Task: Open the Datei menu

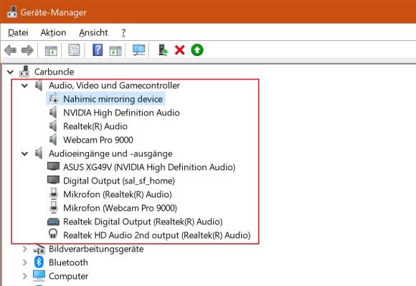Action: pos(18,32)
